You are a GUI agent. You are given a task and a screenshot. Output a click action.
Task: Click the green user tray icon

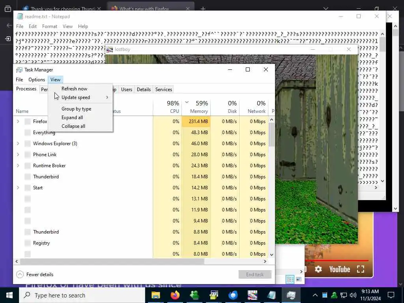point(334,295)
